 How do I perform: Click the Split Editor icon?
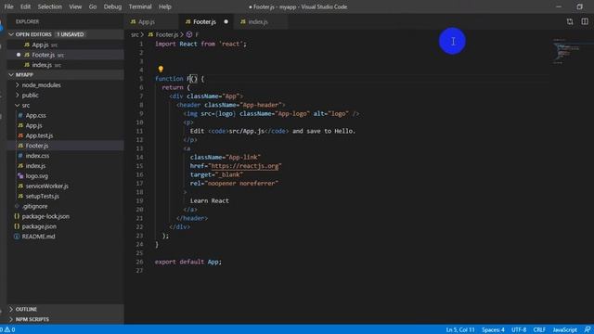585,21
